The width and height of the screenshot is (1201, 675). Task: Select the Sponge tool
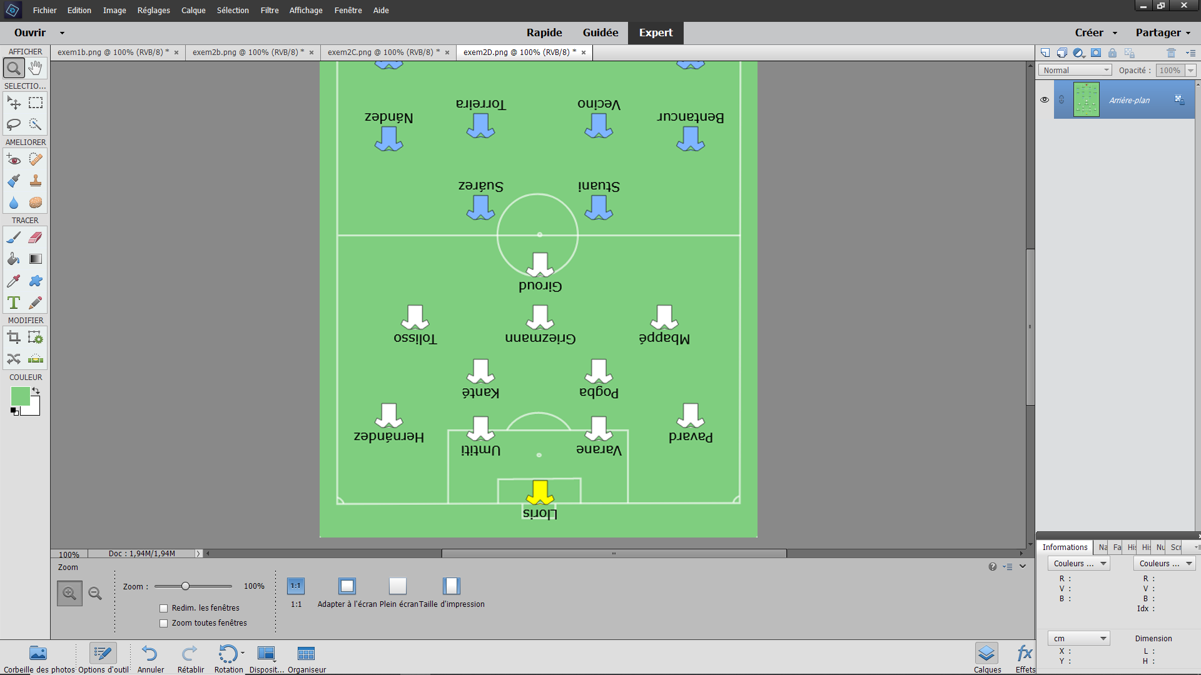point(36,202)
